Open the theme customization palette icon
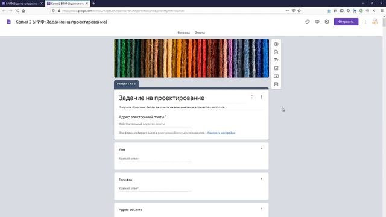This screenshot has width=386, height=217. coord(308,22)
